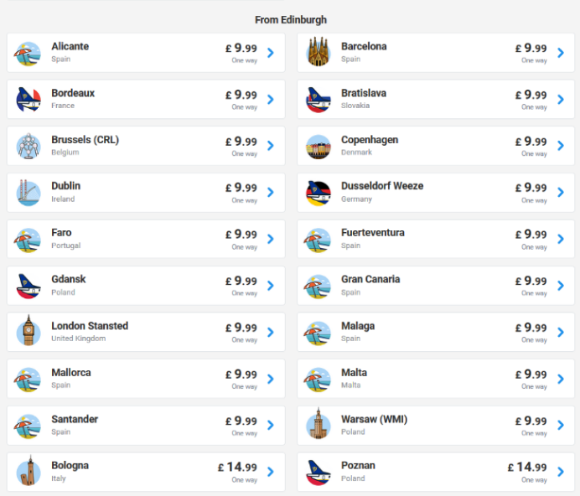Open the Poznan chevron arrow
Screen dimensions: 580x496
(561, 472)
